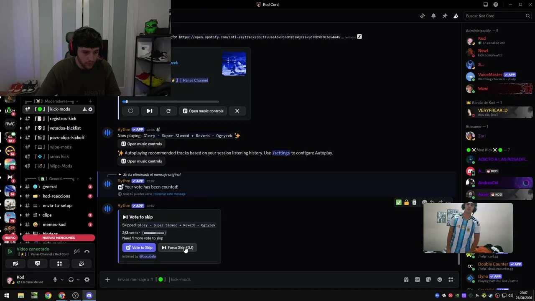Show pinned messages
This screenshot has height=301, width=535.
(445, 16)
